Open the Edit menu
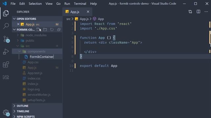 22,4
